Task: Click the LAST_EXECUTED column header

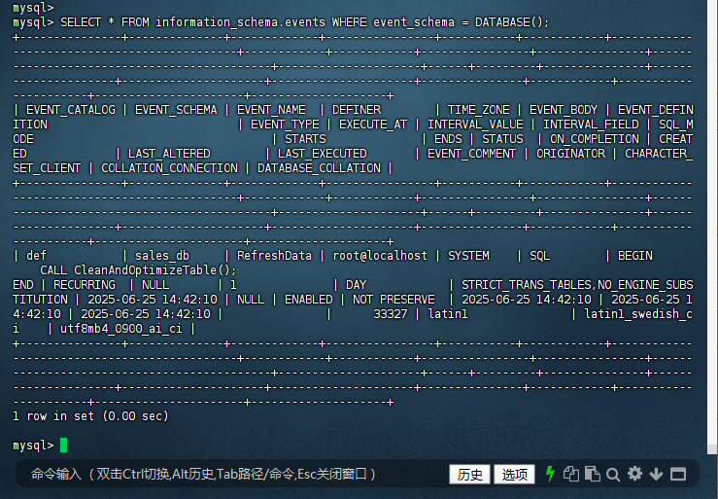Action: [322, 154]
